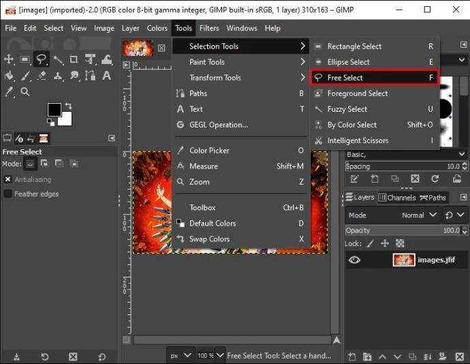Screen dimensions: 470x364
Task: Toggle the Antialiasing checkbox
Action: click(x=7, y=179)
